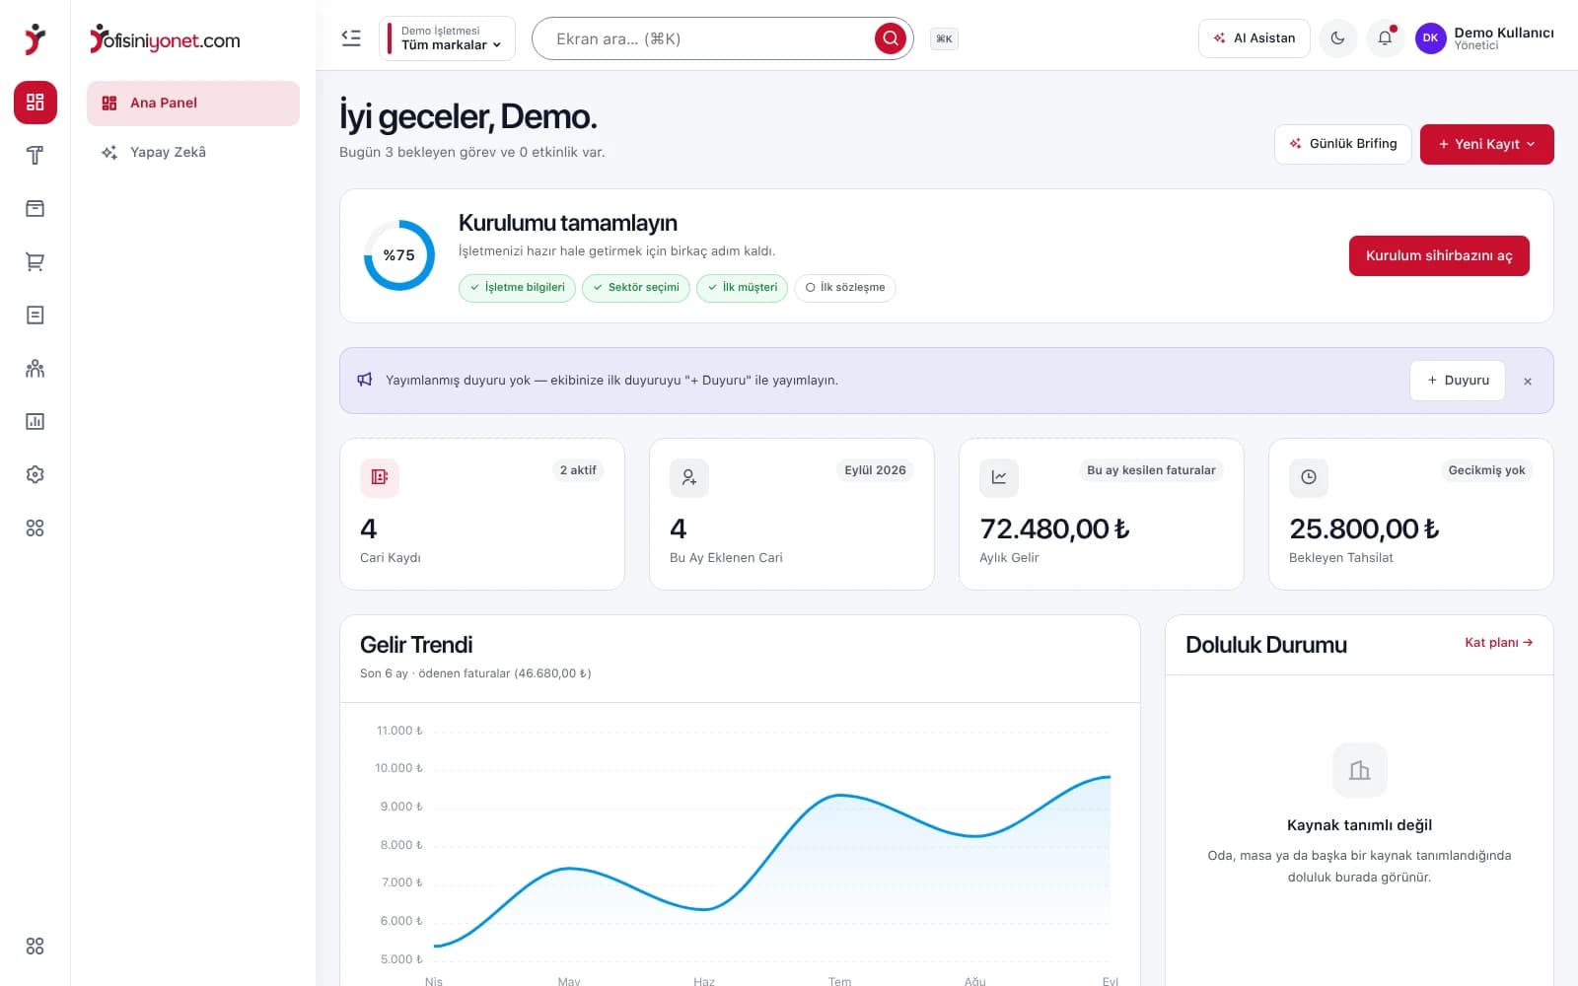Toggle dark mode with the moon icon
This screenshot has height=986, width=1578.
click(x=1337, y=38)
